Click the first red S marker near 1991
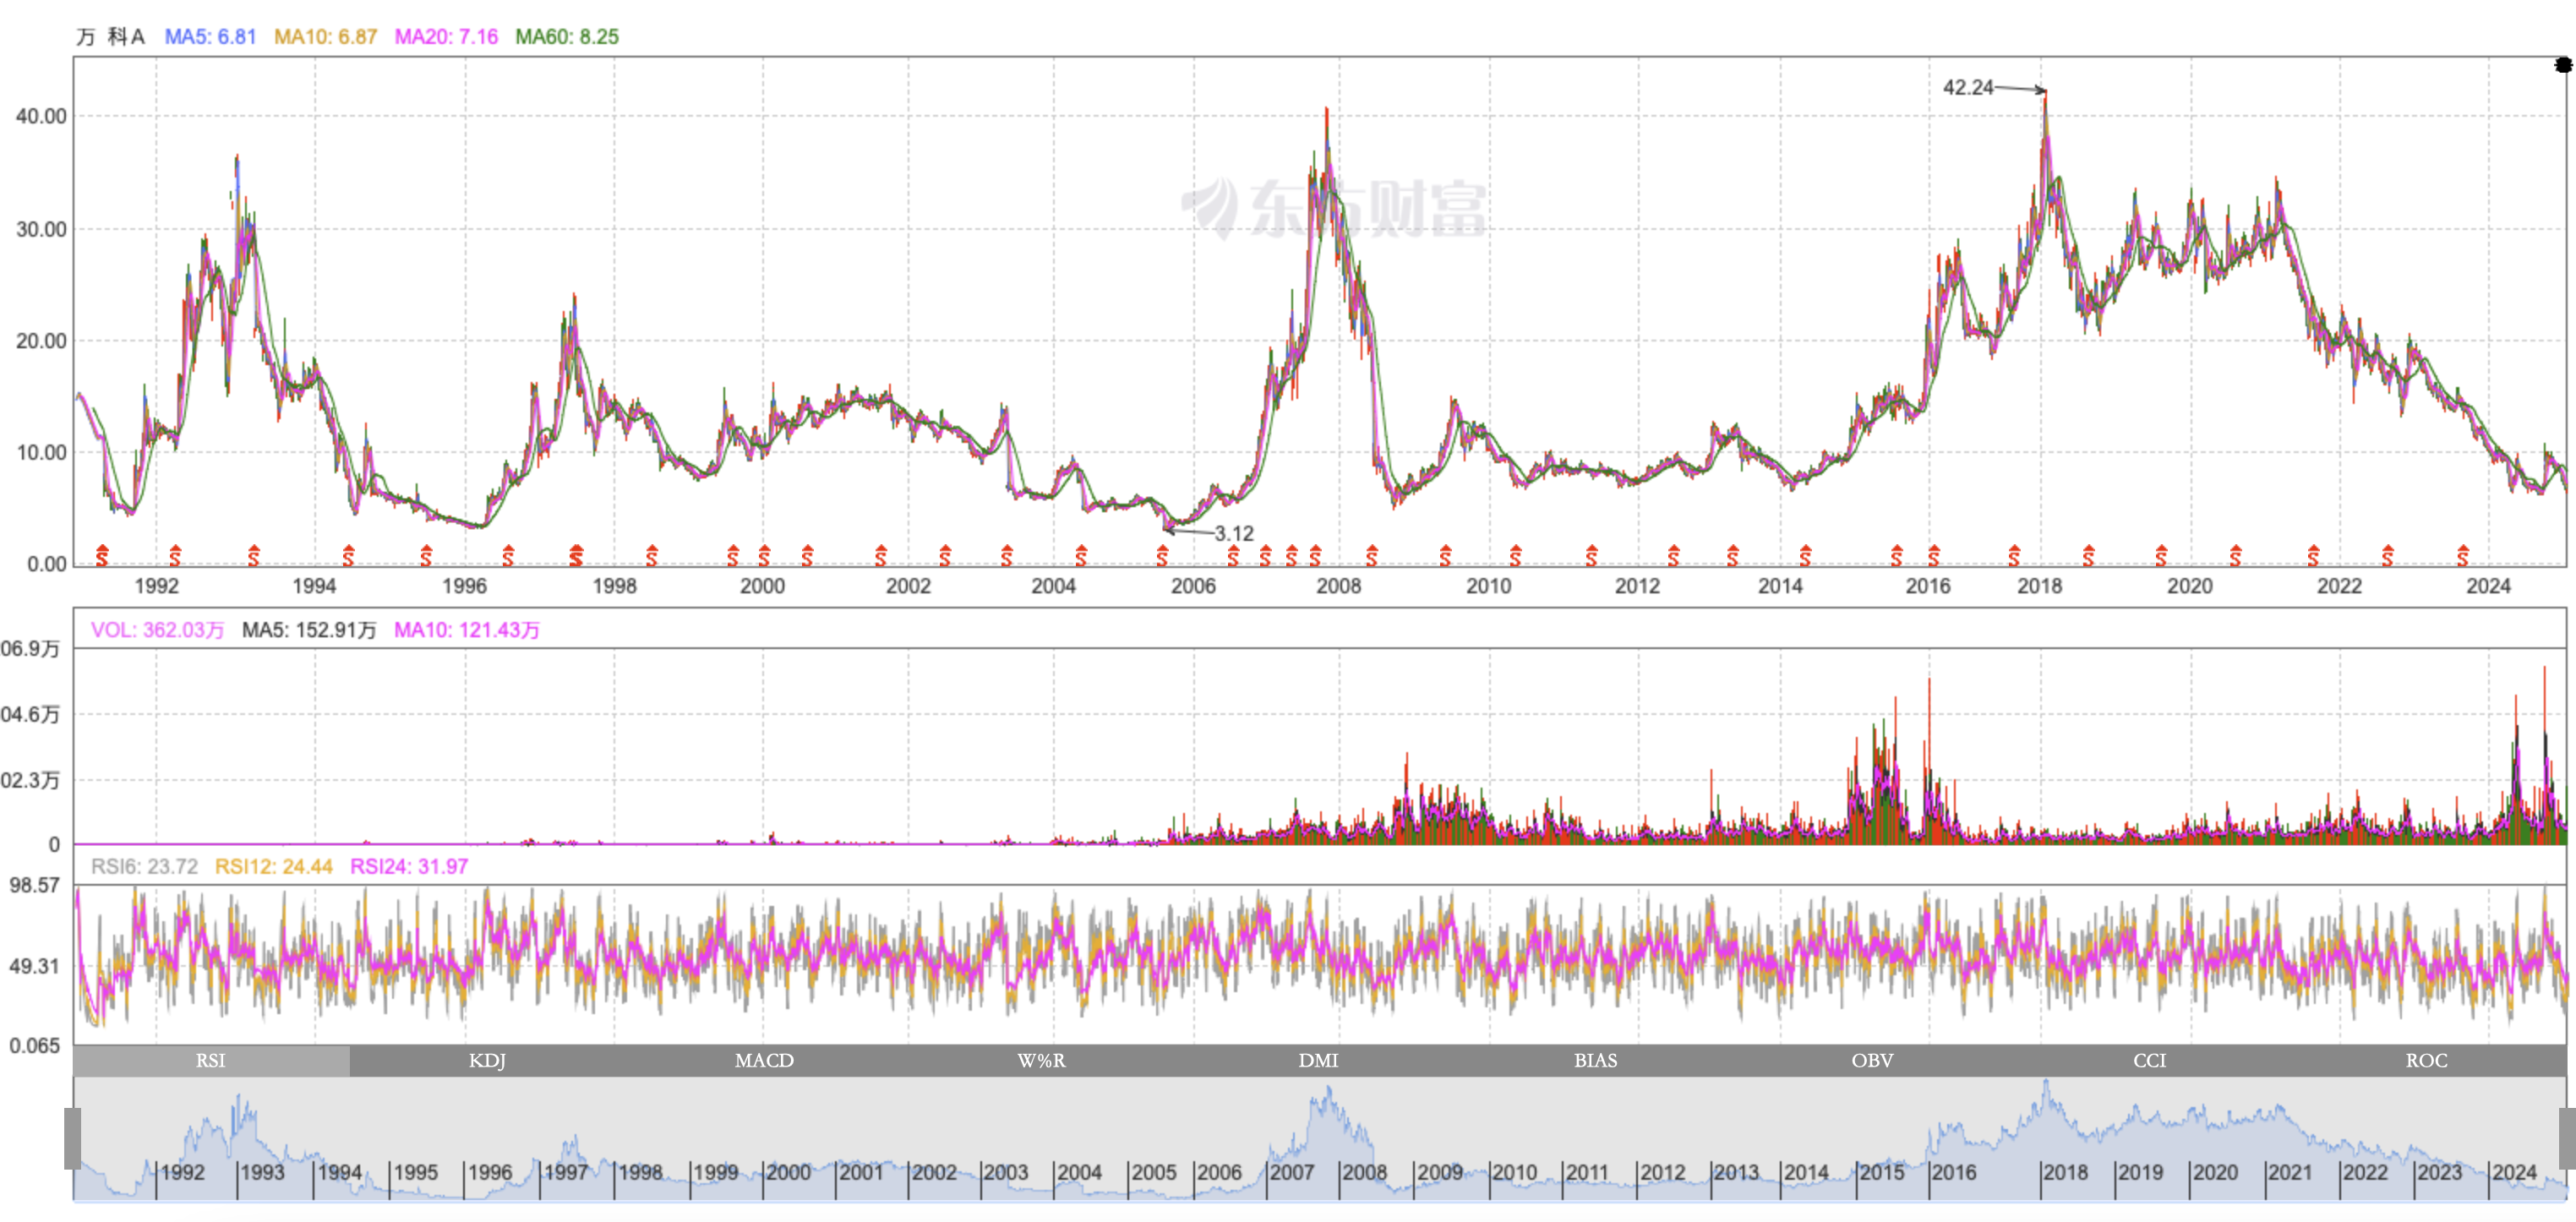 102,555
